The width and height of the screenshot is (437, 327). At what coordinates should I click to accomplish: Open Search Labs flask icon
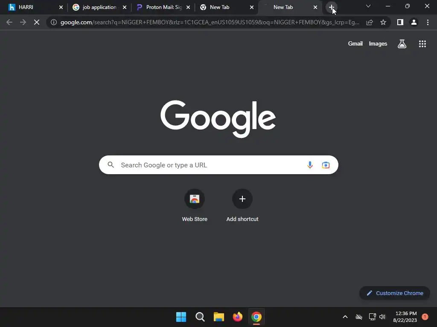pyautogui.click(x=402, y=44)
